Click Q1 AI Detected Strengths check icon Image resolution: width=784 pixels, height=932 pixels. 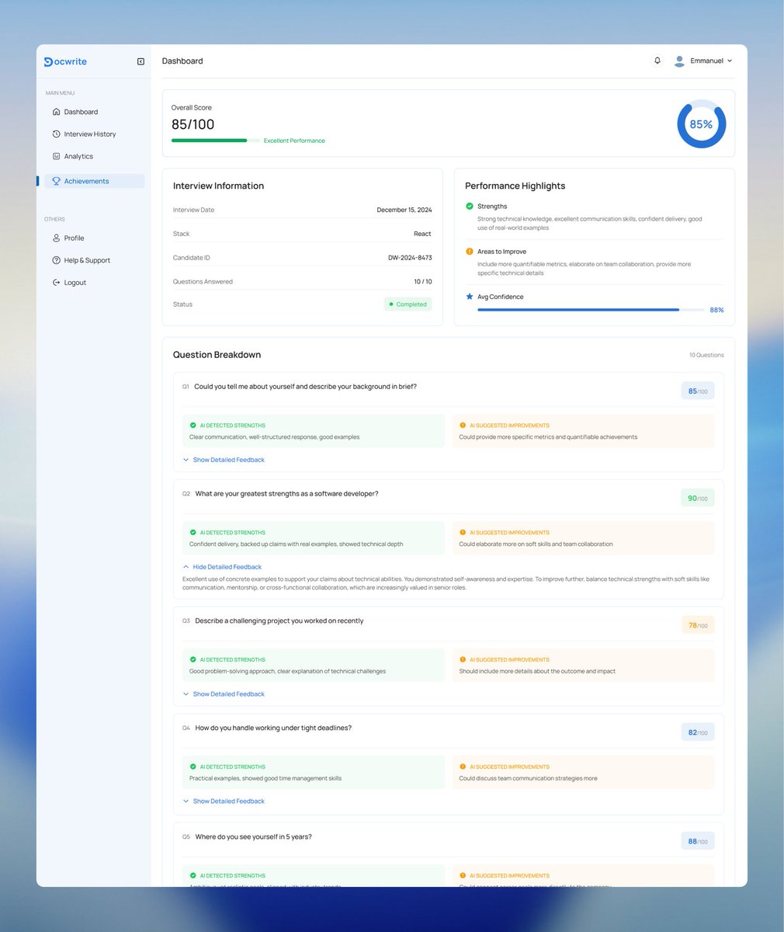point(193,426)
